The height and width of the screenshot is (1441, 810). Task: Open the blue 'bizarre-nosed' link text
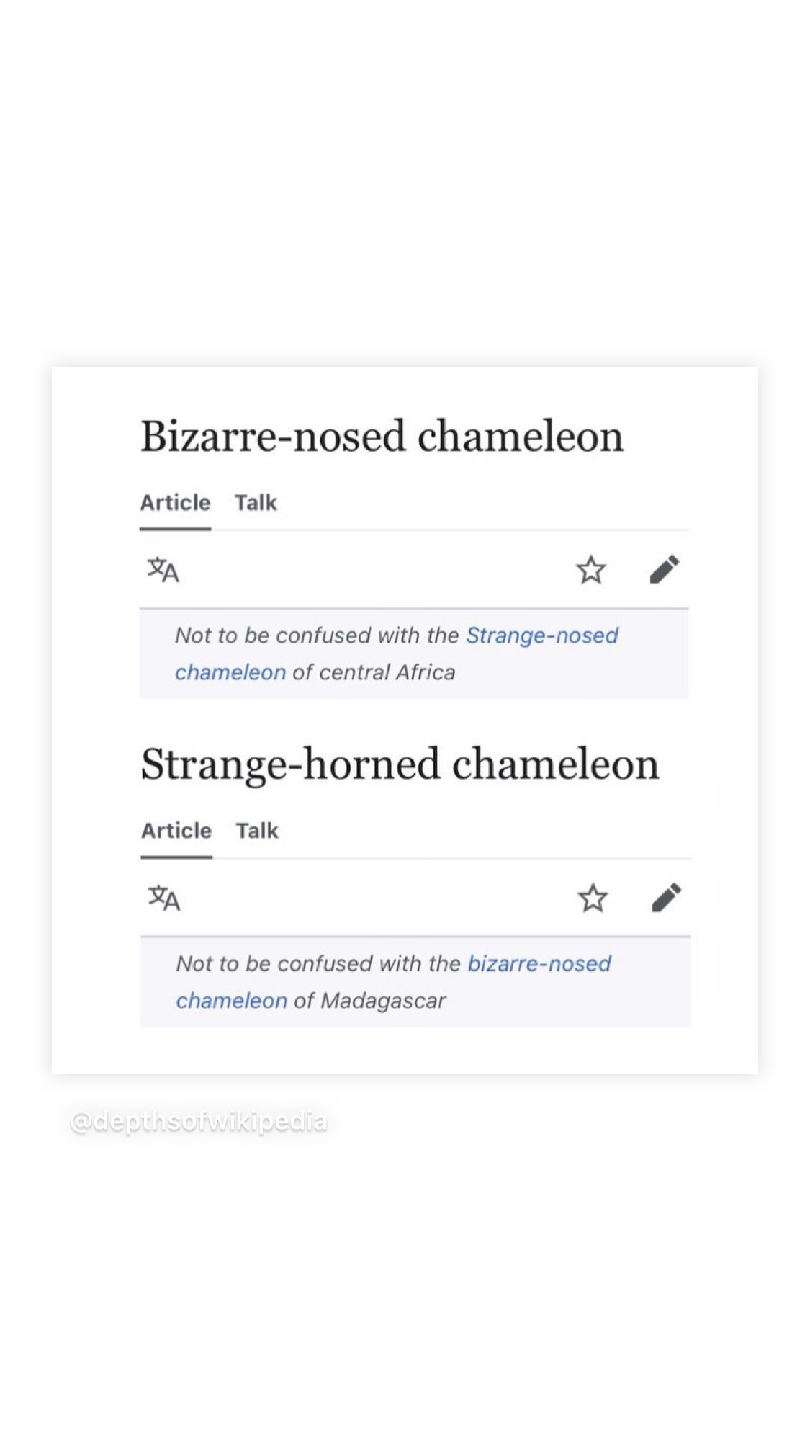pyautogui.click(x=539, y=963)
